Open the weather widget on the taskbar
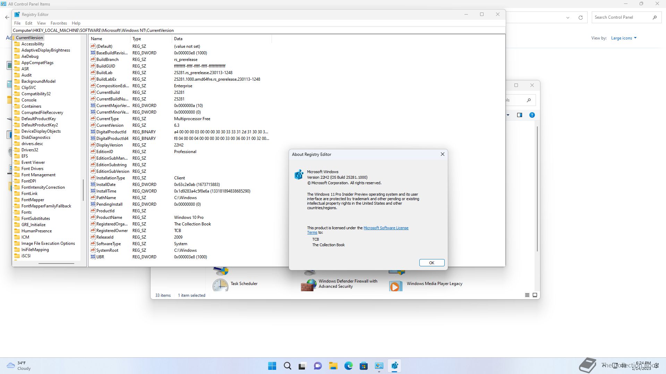Viewport: 666px width, 374px height. coord(19,366)
